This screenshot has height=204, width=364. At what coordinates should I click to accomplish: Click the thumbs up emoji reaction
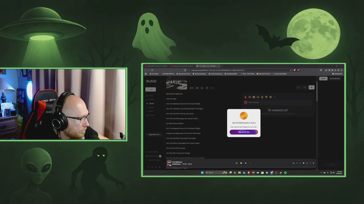(x=262, y=97)
